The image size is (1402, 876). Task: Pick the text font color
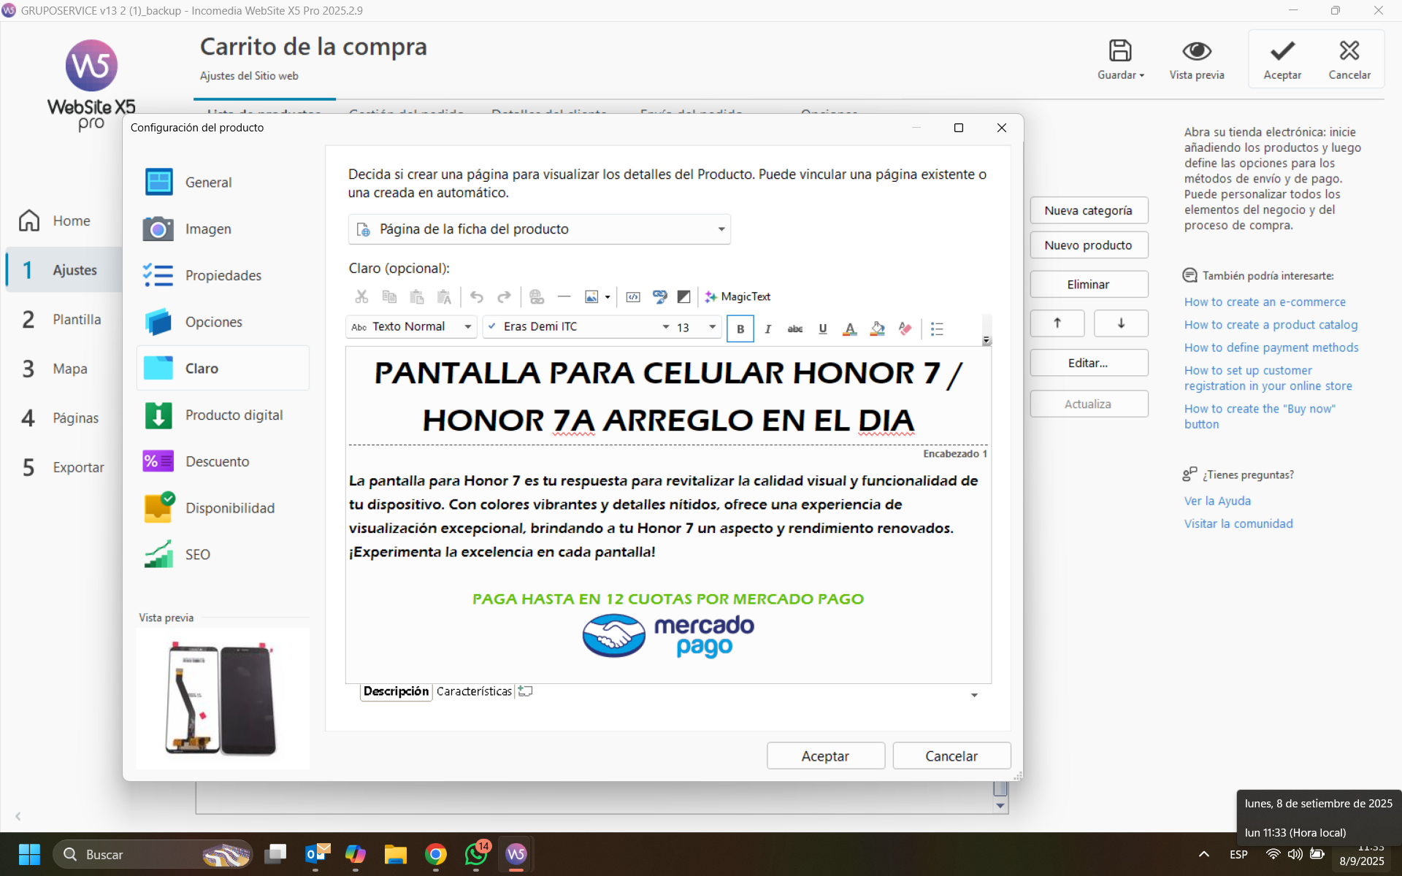pyautogui.click(x=849, y=328)
